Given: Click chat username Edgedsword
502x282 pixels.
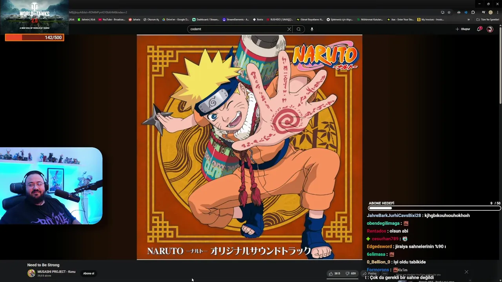Looking at the screenshot, I should pos(379,247).
